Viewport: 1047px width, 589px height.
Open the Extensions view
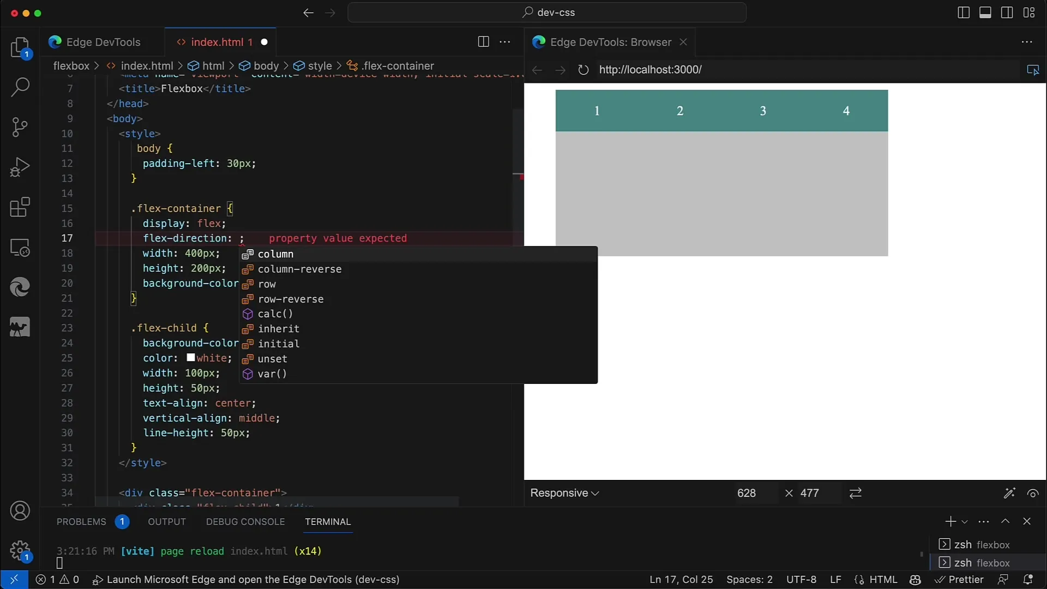20,207
